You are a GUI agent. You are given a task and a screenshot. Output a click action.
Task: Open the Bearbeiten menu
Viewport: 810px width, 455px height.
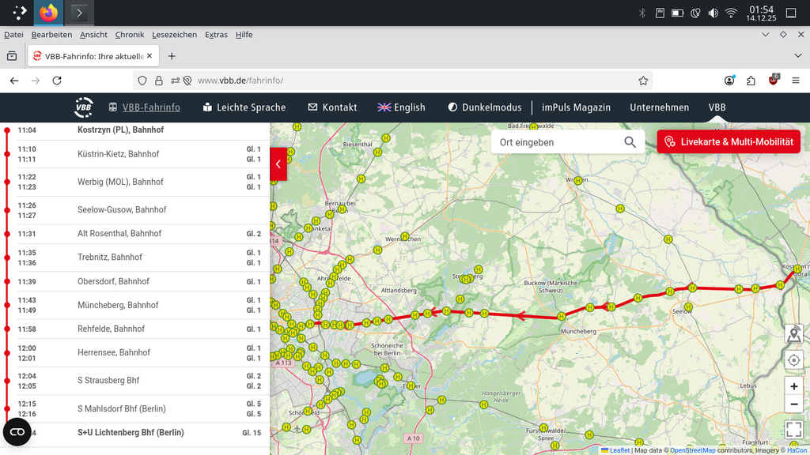point(51,35)
